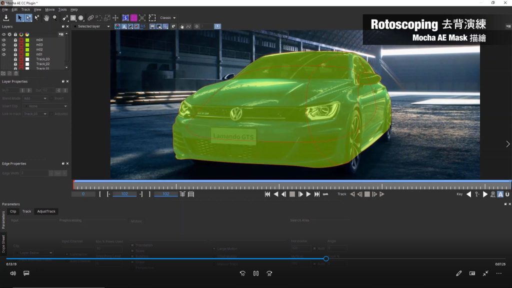This screenshot has width=512, height=288.
Task: Open the Track menu
Action: point(25,9)
